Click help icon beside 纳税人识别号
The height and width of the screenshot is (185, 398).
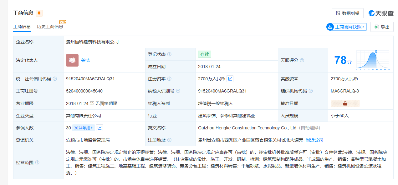coord(178,91)
